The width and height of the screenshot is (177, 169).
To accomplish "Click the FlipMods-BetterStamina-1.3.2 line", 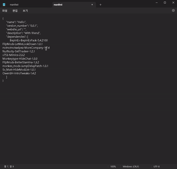I will click(x=21, y=62).
